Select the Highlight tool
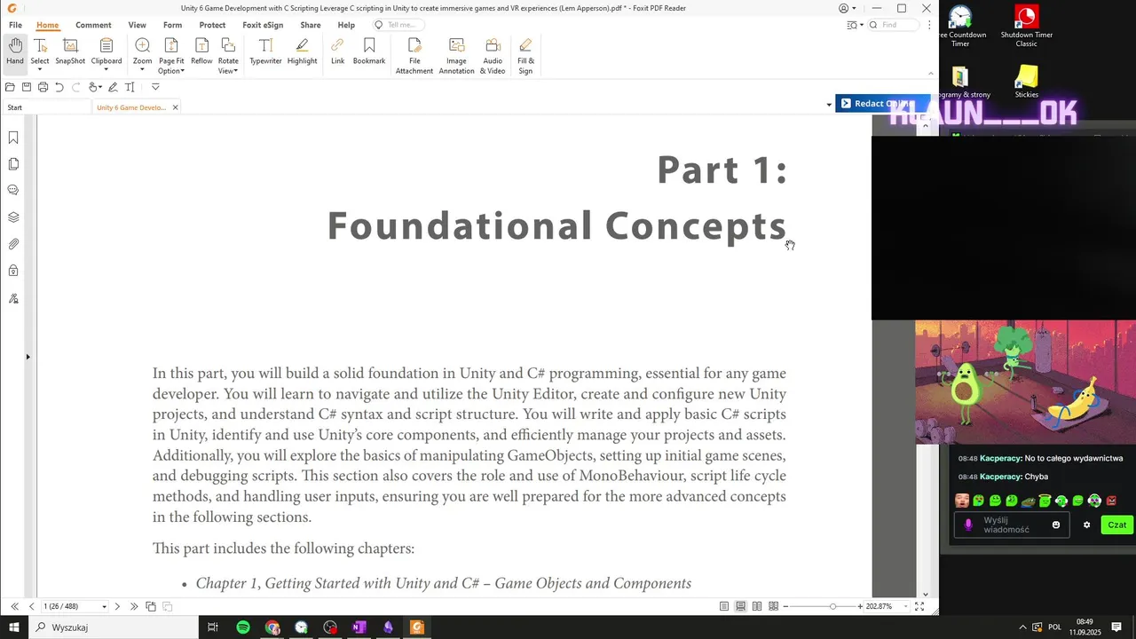Screen dimensions: 1136x639 click(302, 51)
